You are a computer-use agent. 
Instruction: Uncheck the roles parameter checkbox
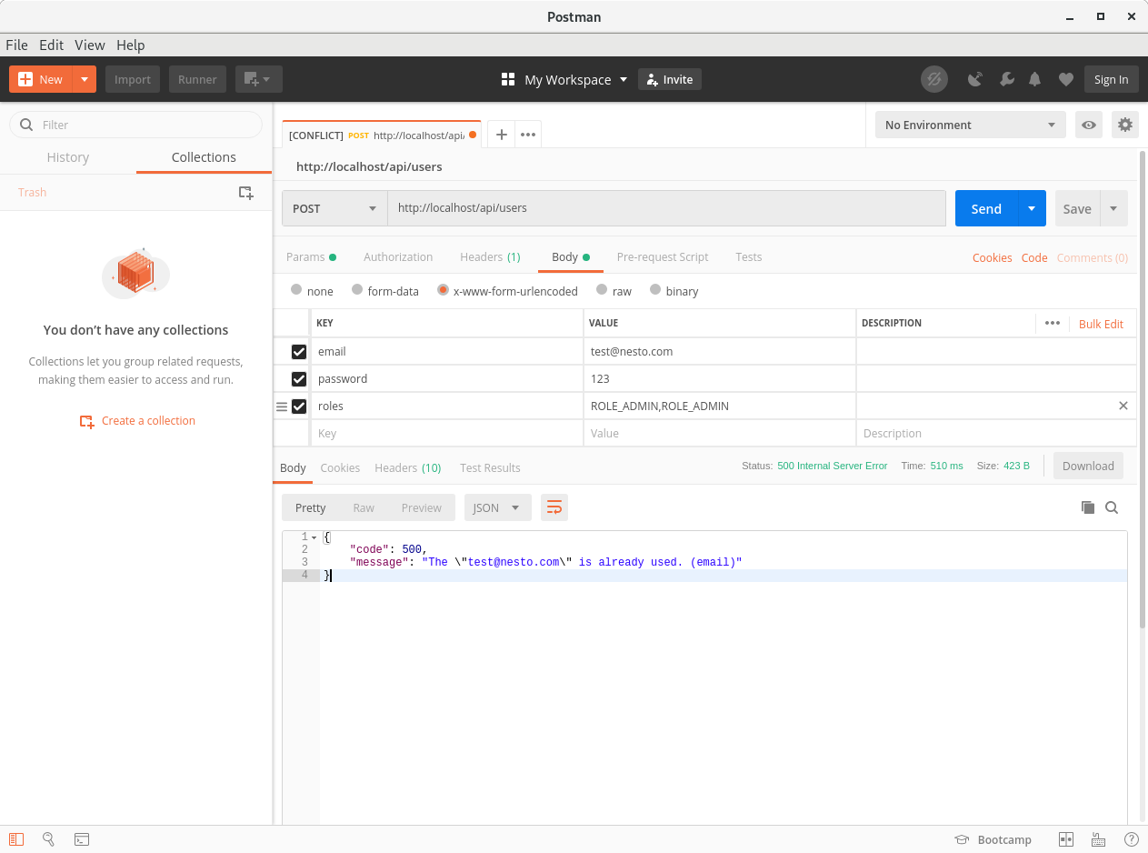[x=299, y=406]
